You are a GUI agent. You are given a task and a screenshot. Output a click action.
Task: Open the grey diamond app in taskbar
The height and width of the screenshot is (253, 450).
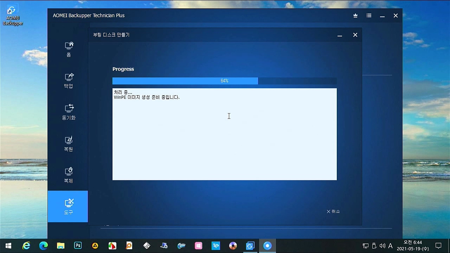(147, 246)
